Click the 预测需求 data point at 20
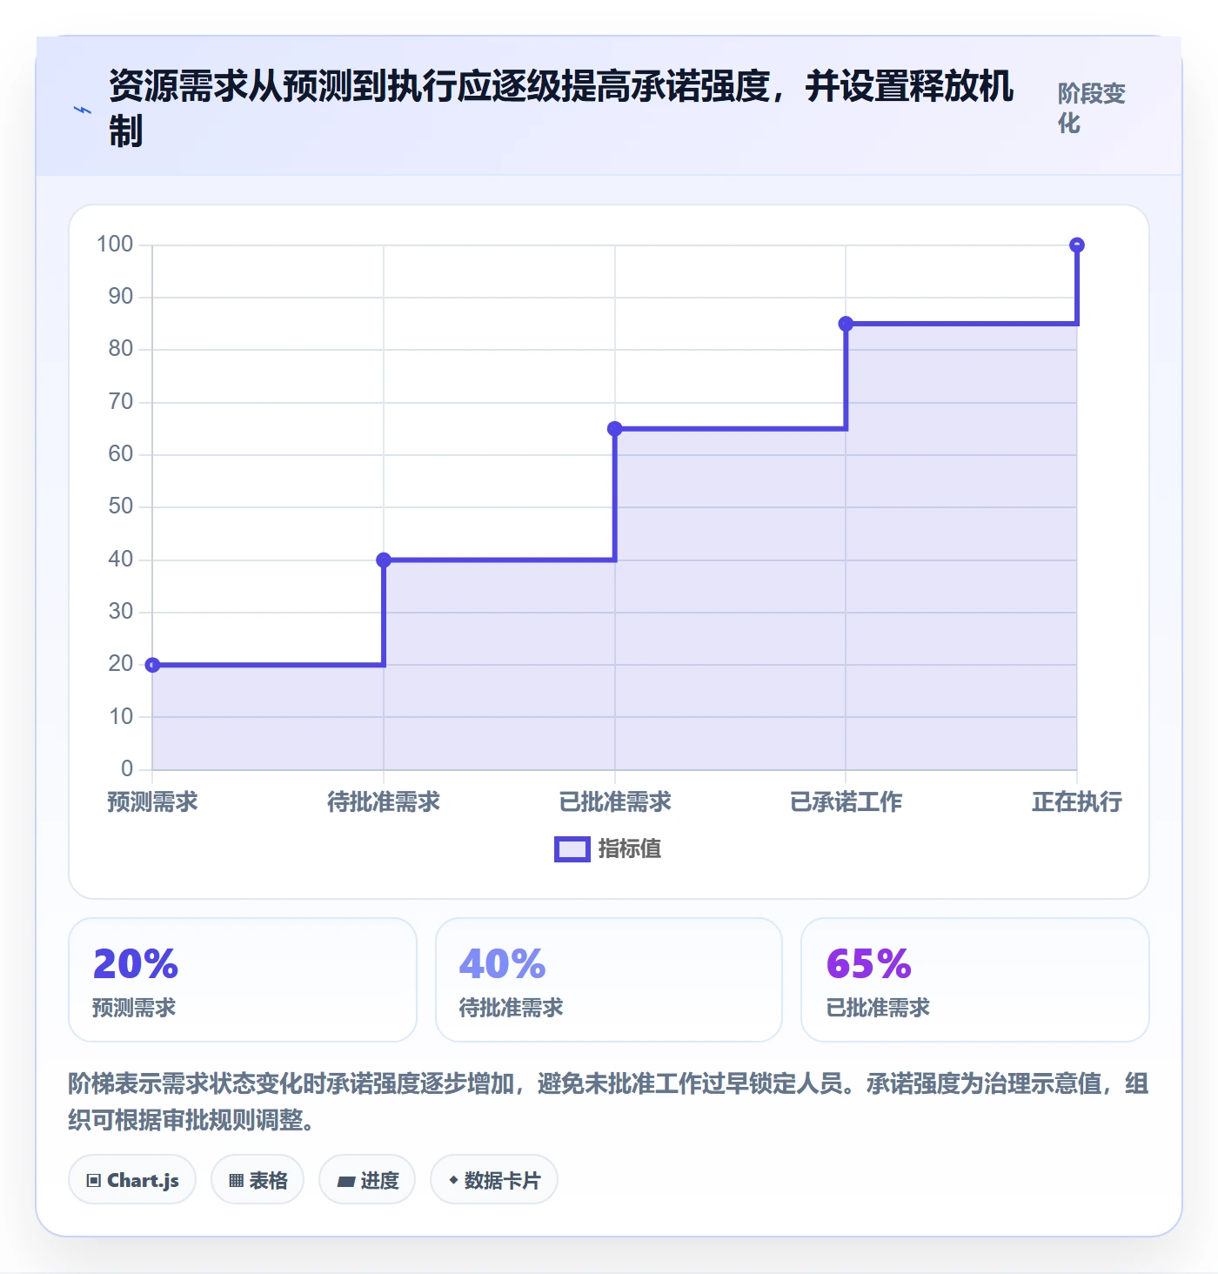 pyautogui.click(x=152, y=665)
